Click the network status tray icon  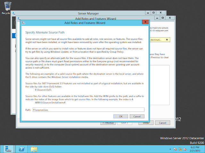pos(180,149)
